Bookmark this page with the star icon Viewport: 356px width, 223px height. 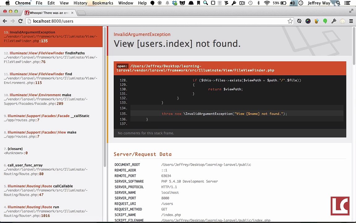click(x=290, y=21)
